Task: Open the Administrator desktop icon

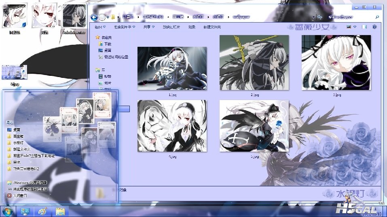Action: (x=74, y=18)
